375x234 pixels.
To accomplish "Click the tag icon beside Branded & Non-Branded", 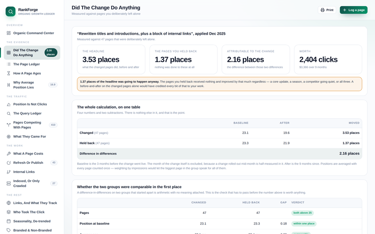I will pyautogui.click(x=8, y=230).
